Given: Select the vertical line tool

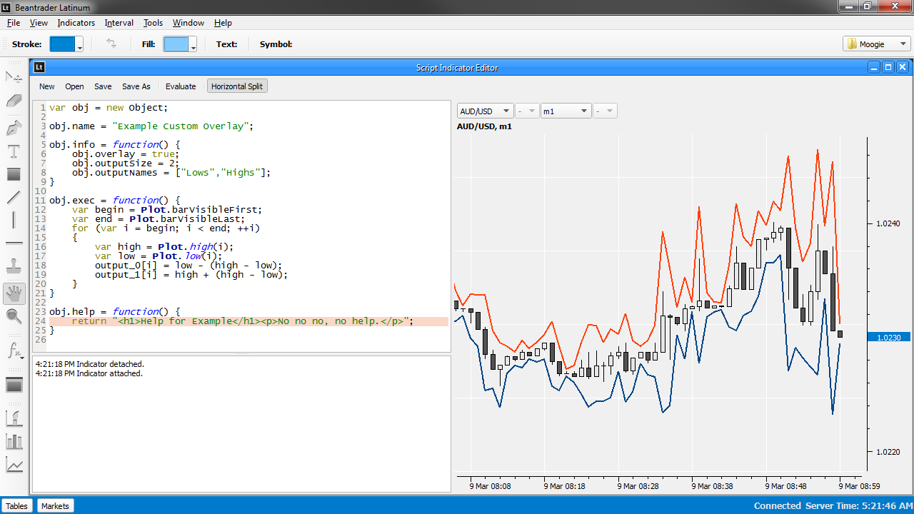Looking at the screenshot, I should coord(14,220).
